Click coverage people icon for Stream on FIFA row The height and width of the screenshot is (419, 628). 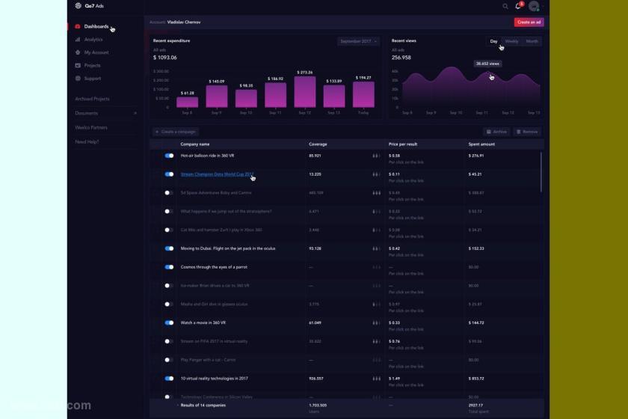pyautogui.click(x=376, y=342)
